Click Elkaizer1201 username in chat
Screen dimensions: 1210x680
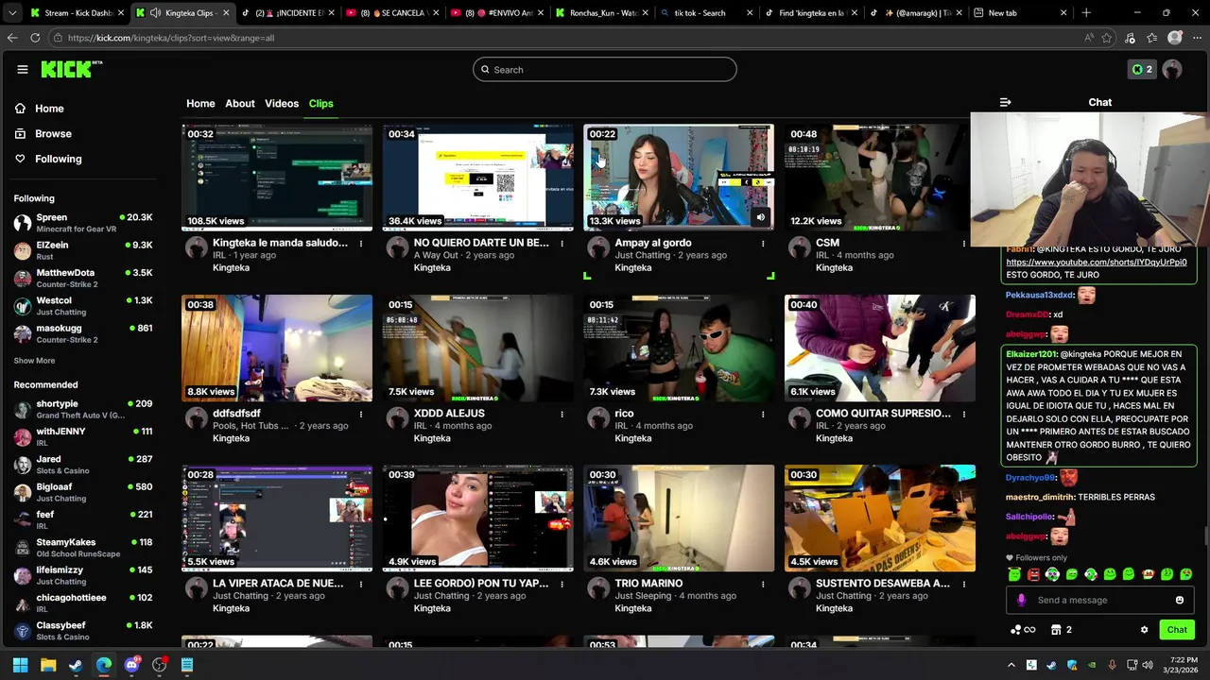click(x=1031, y=354)
